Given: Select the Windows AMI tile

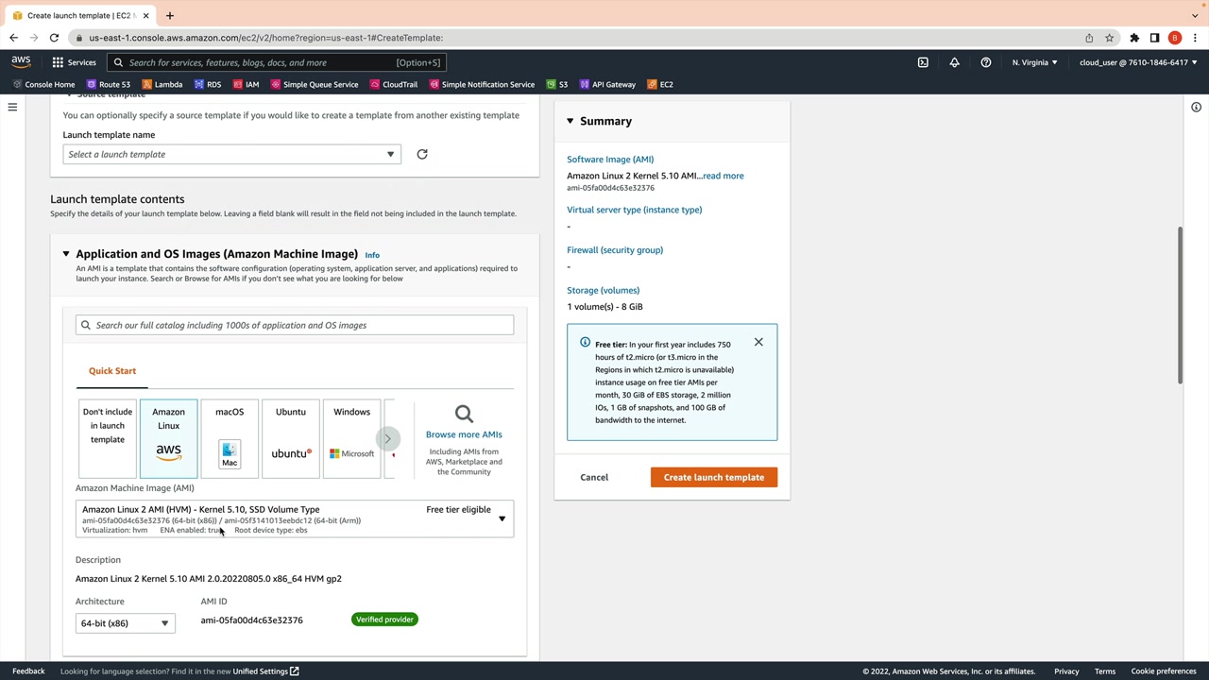Looking at the screenshot, I should 351,439.
